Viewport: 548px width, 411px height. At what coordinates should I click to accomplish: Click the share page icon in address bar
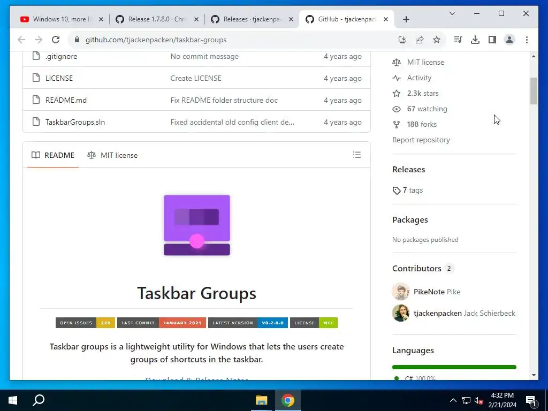click(x=420, y=40)
